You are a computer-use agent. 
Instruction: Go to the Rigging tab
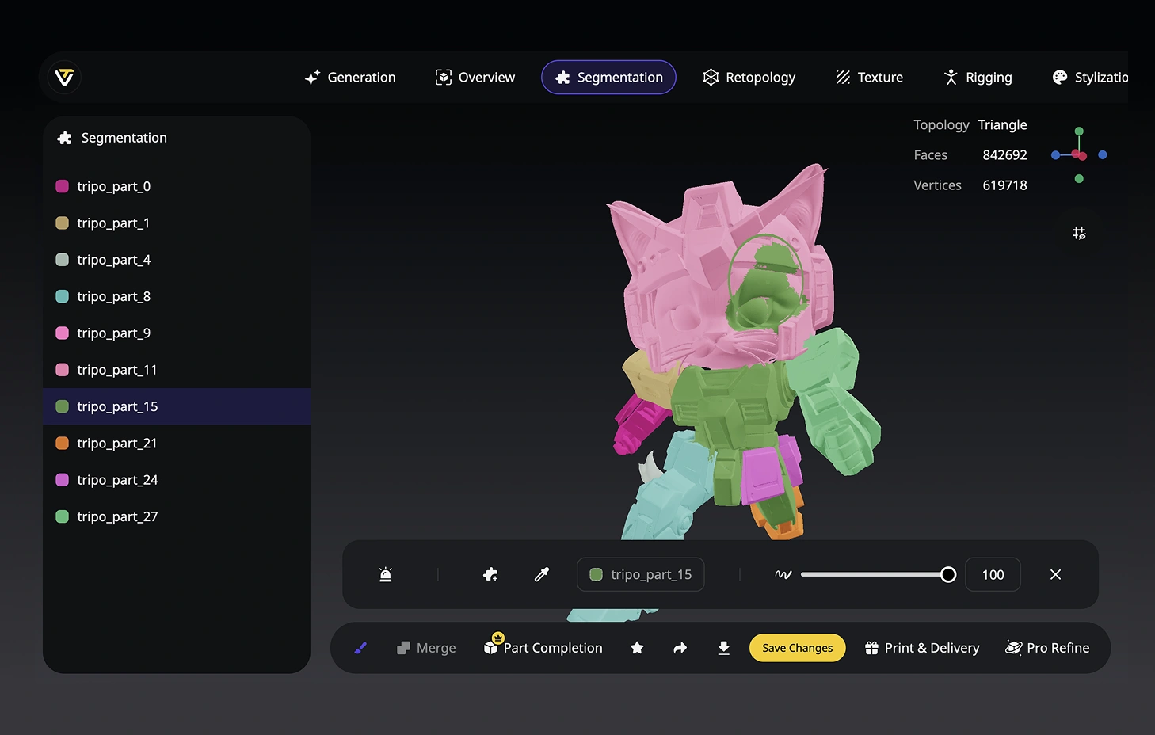click(x=978, y=78)
